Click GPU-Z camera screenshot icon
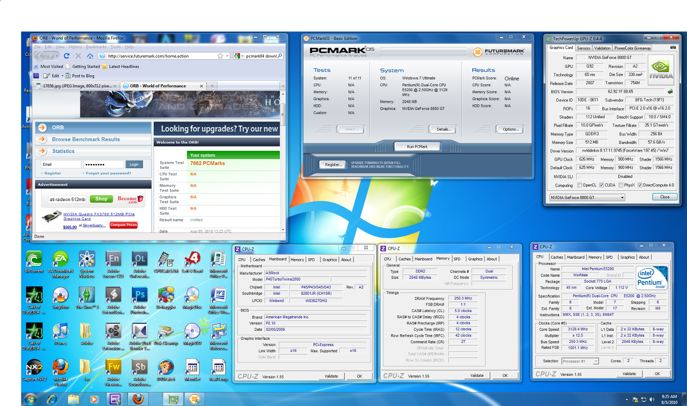Image resolution: width=687 pixels, height=406 pixels. point(673,47)
